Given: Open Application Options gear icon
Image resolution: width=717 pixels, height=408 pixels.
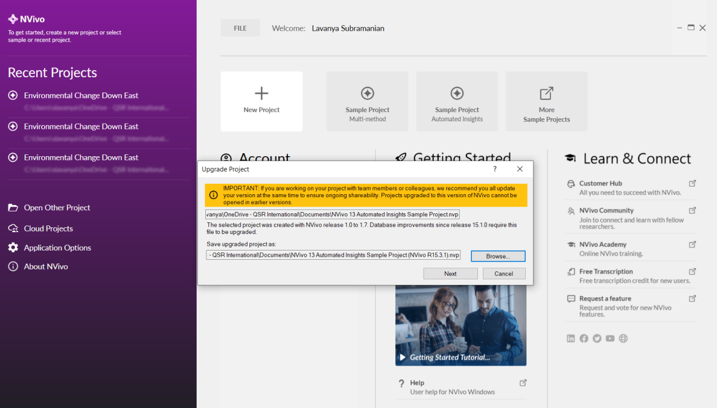Looking at the screenshot, I should pyautogui.click(x=13, y=247).
